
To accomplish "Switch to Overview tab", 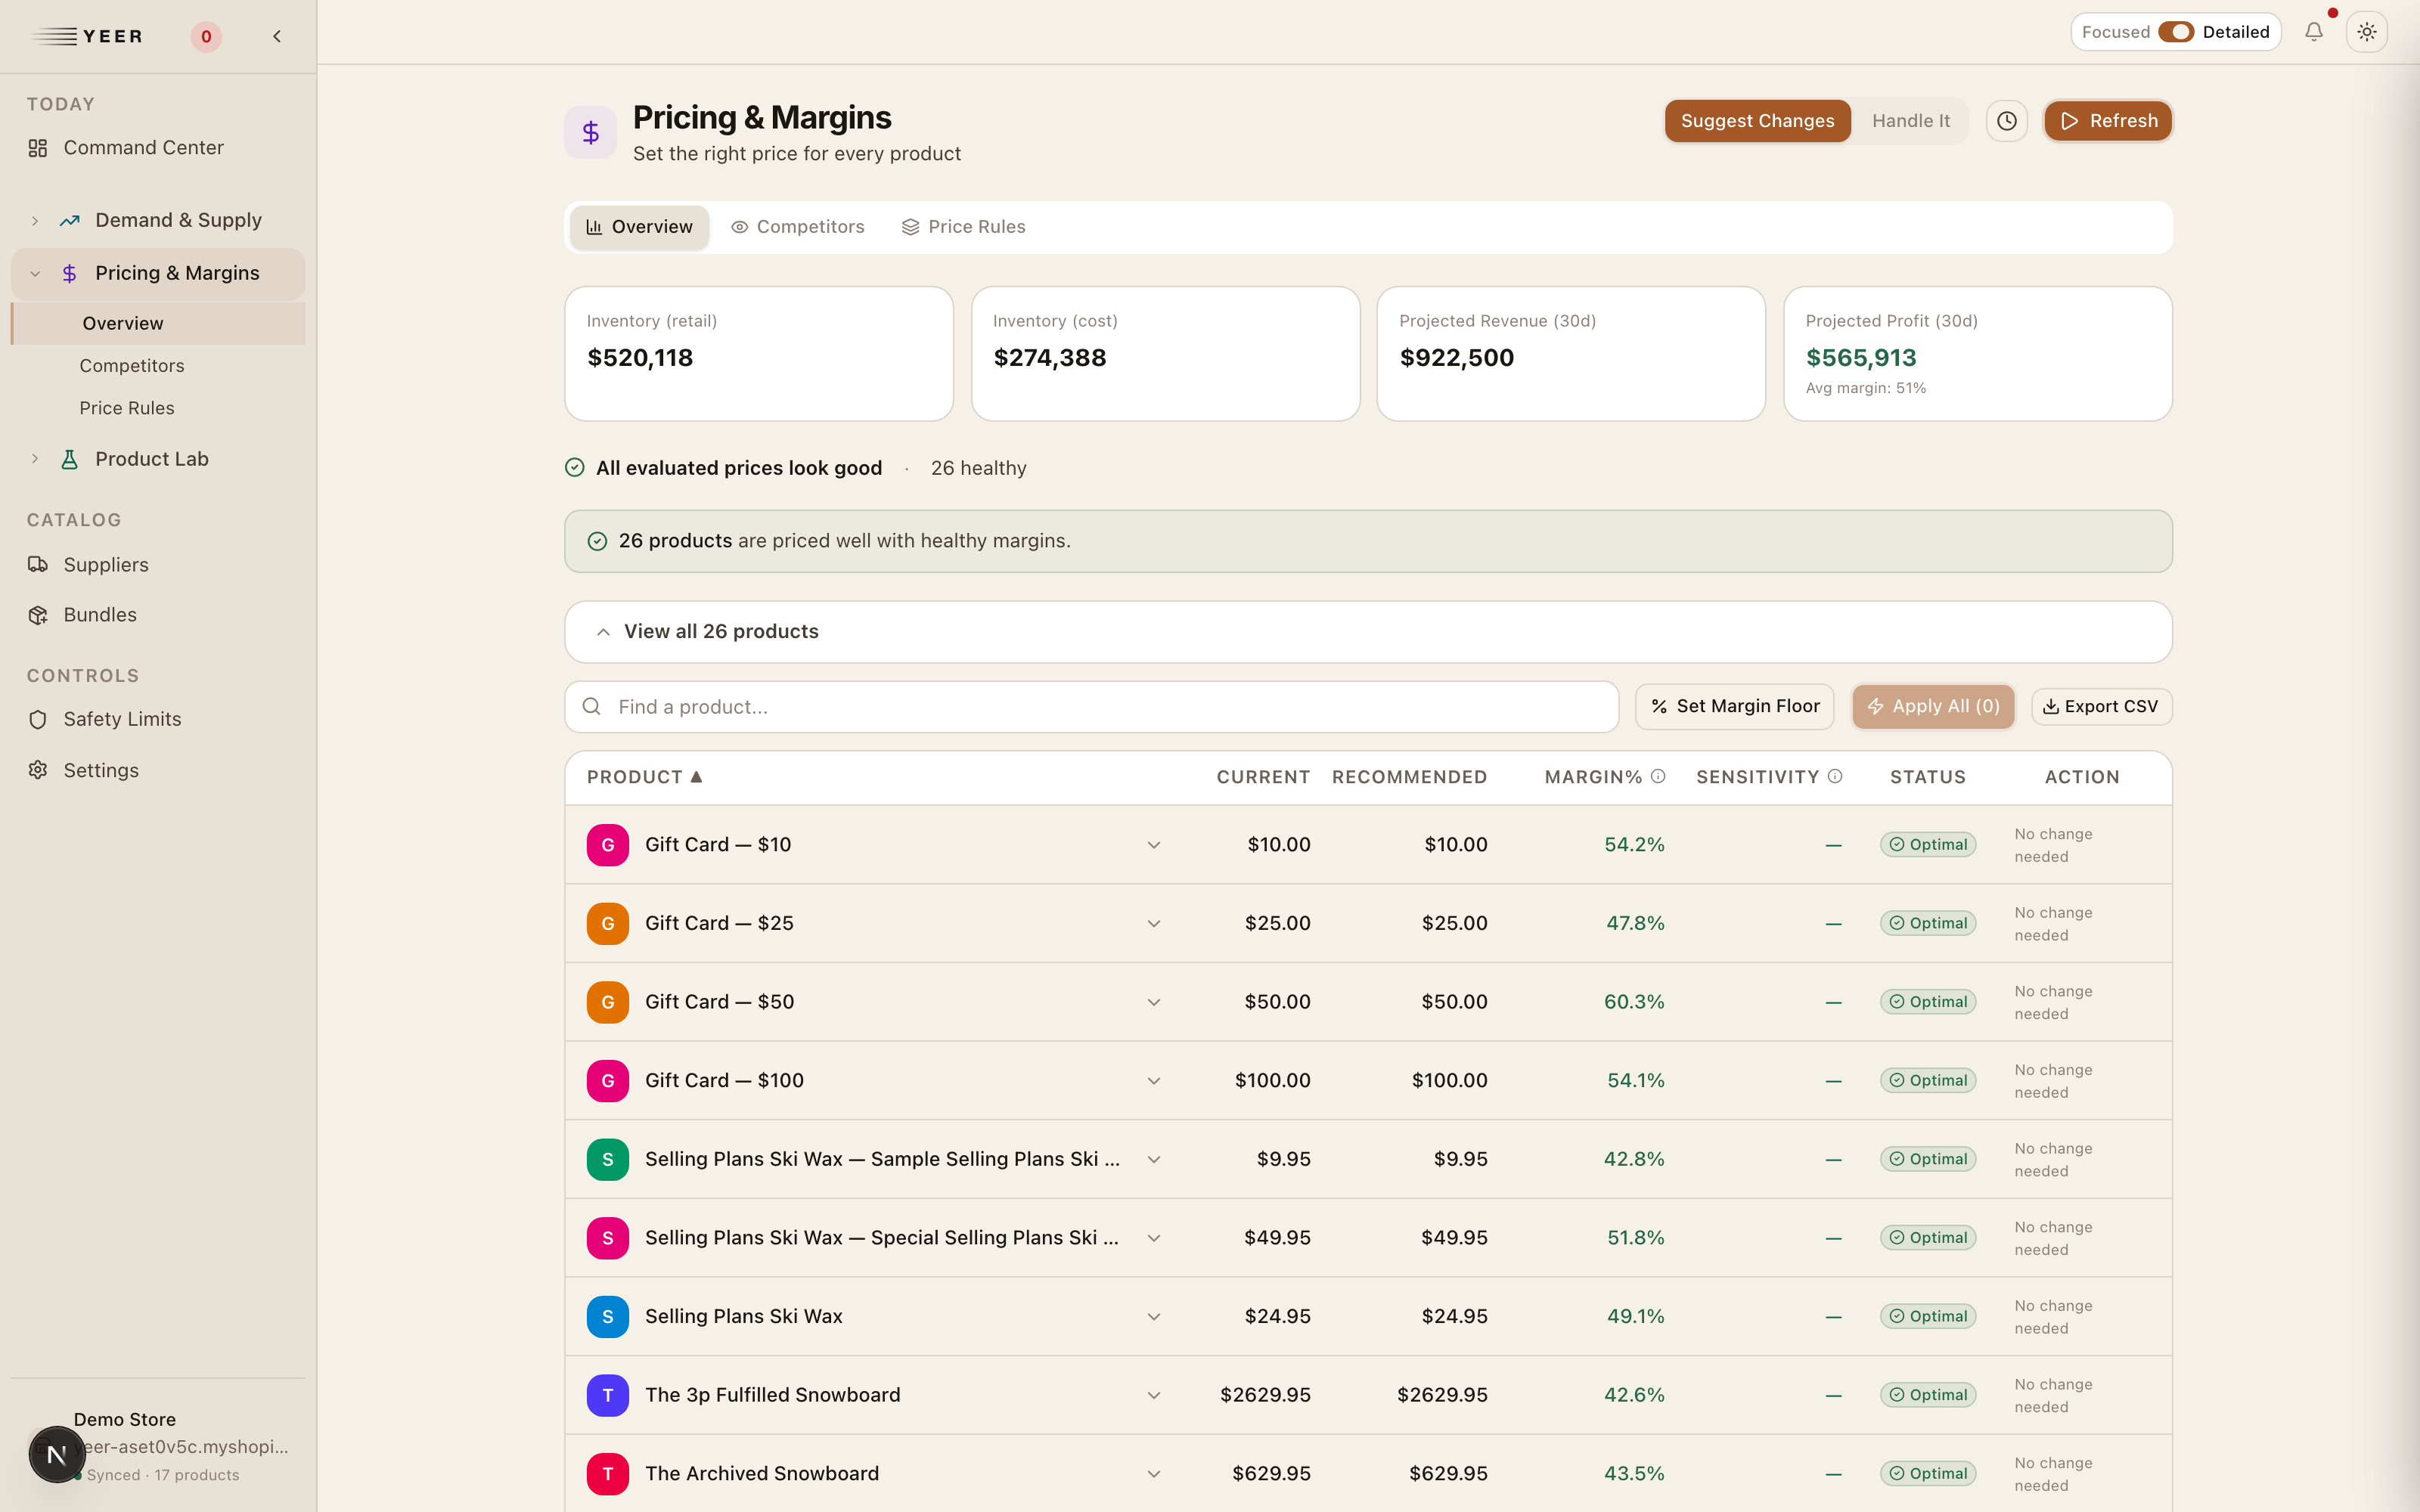I will point(639,227).
